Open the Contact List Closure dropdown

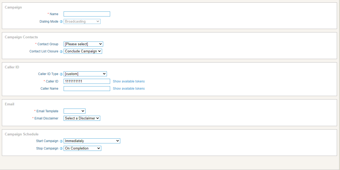83,51
